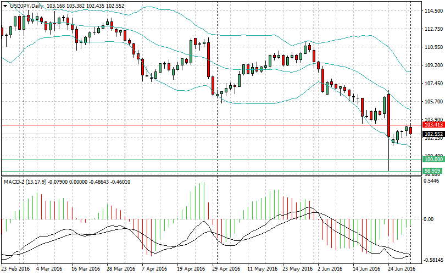Click the 7 Apr 2016 date label
445x275 pixels.
pyautogui.click(x=154, y=269)
